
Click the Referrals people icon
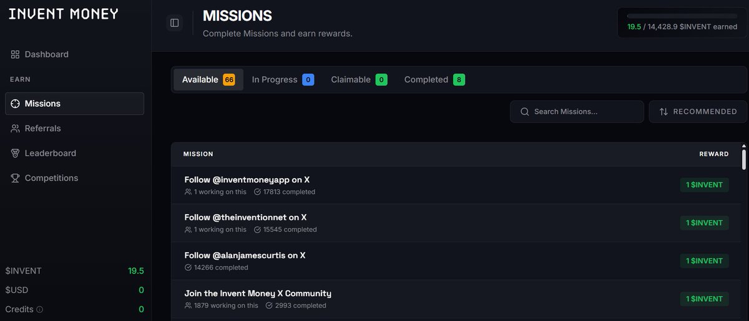[x=15, y=128]
